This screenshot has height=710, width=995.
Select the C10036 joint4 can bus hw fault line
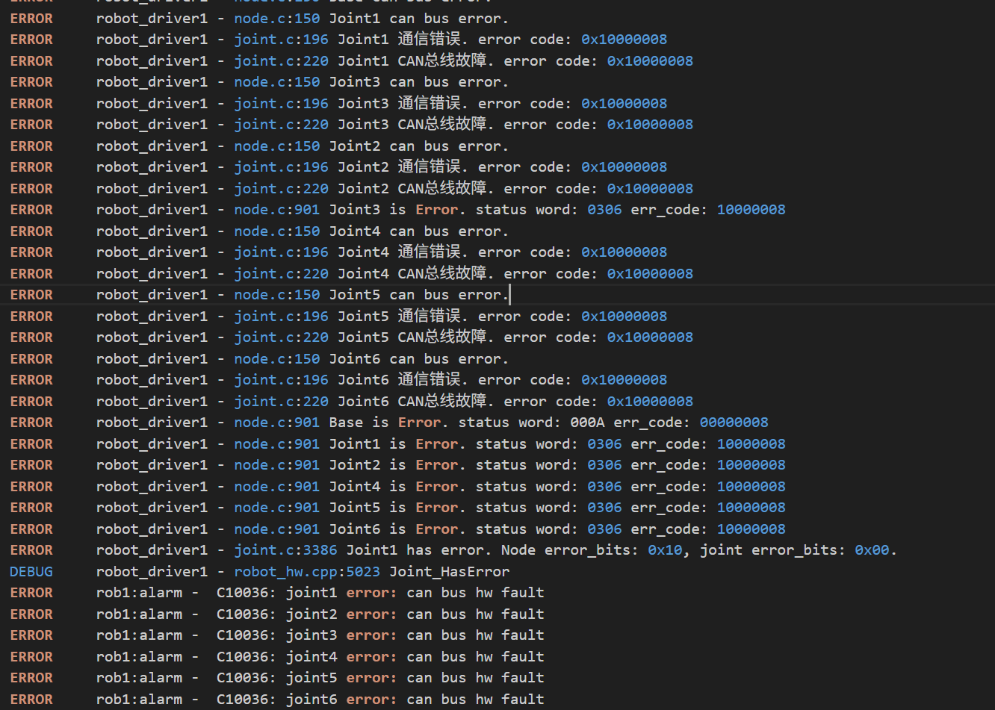click(x=379, y=657)
